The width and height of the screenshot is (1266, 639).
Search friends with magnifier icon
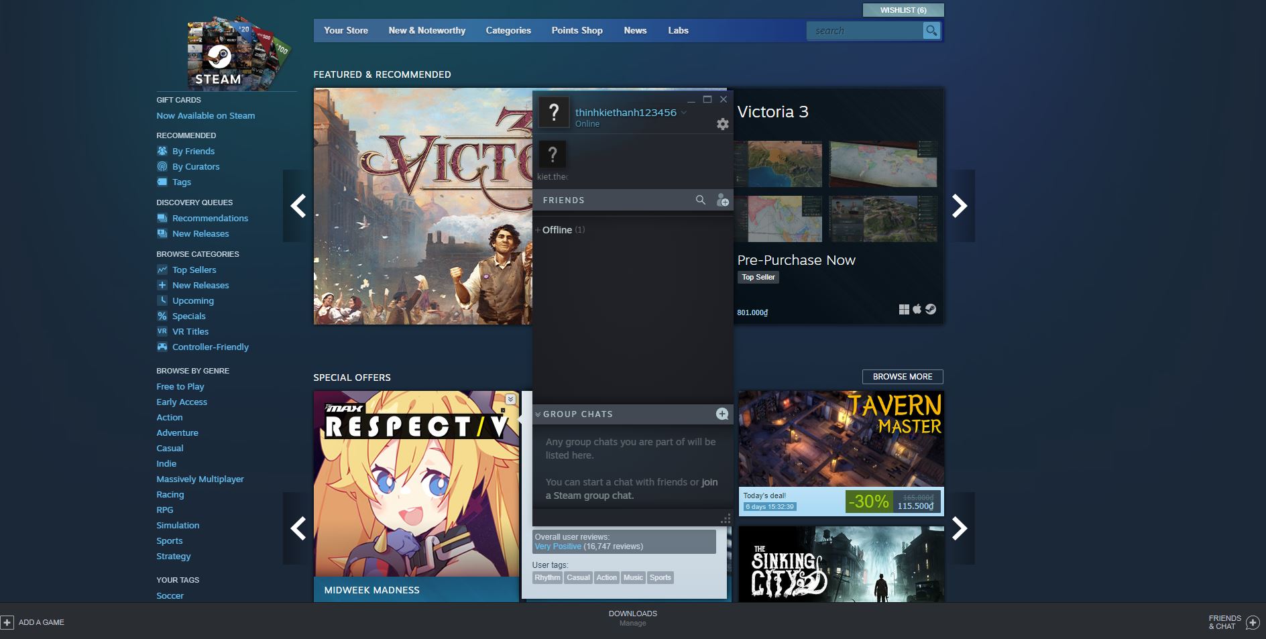700,200
